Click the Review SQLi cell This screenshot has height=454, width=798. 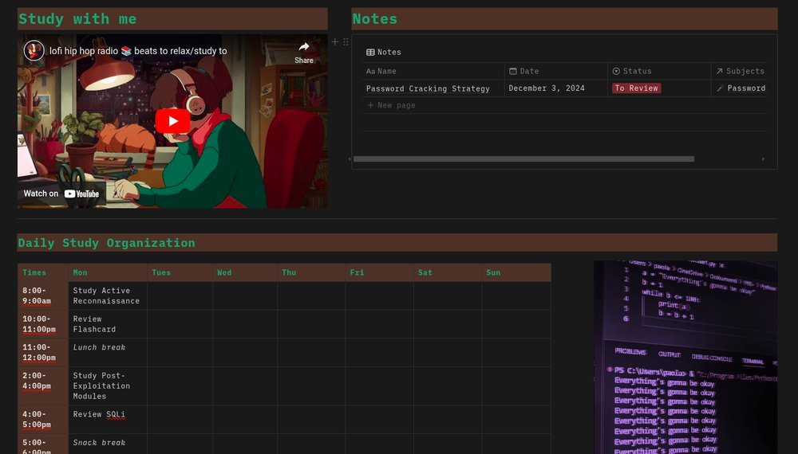(x=108, y=420)
